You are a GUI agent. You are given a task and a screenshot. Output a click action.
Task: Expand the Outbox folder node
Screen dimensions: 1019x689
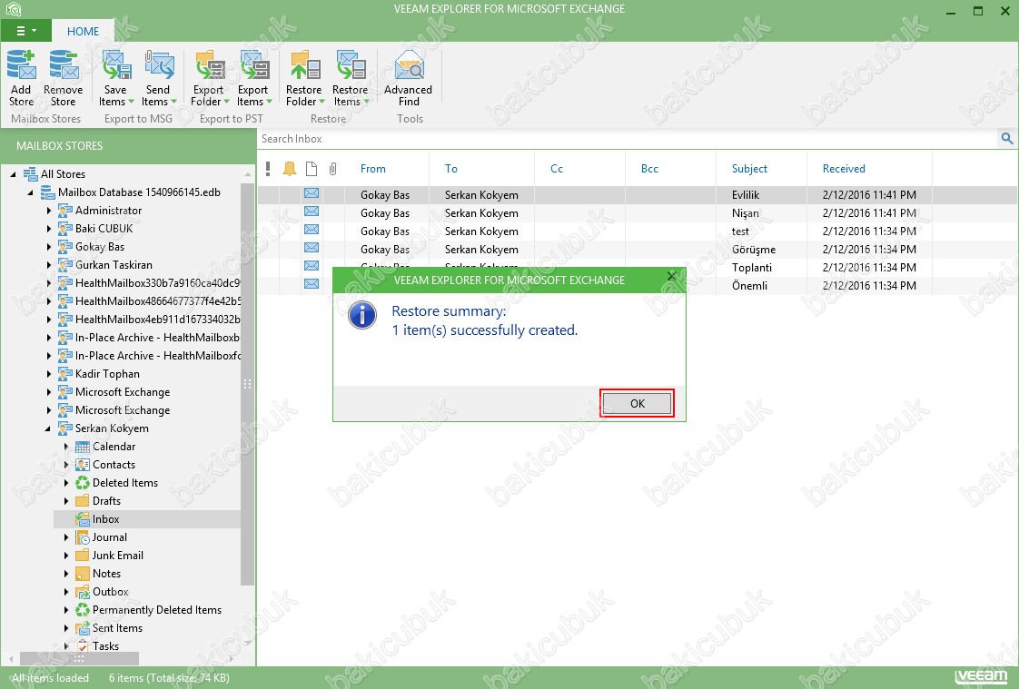click(66, 592)
